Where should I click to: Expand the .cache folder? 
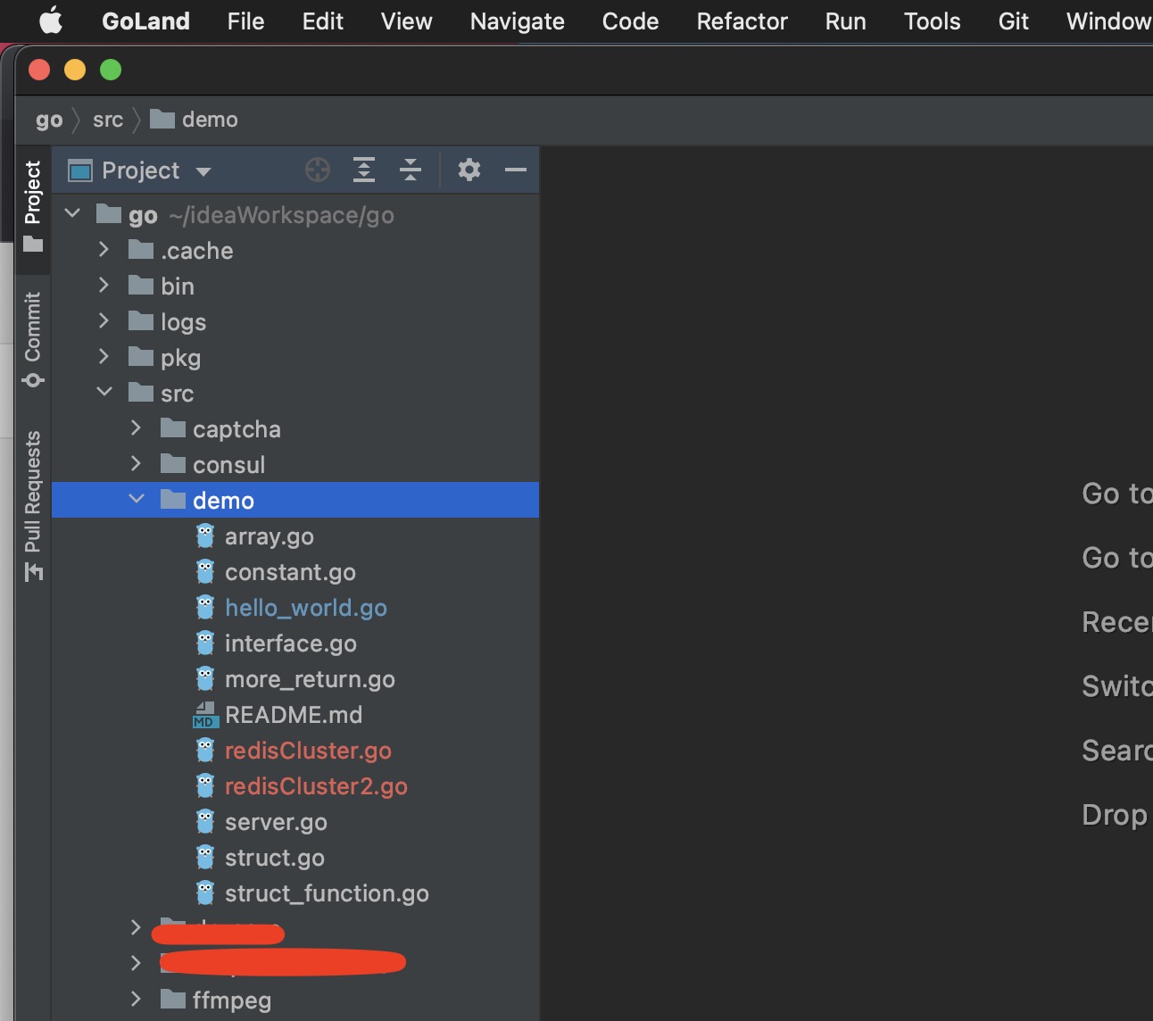point(104,249)
